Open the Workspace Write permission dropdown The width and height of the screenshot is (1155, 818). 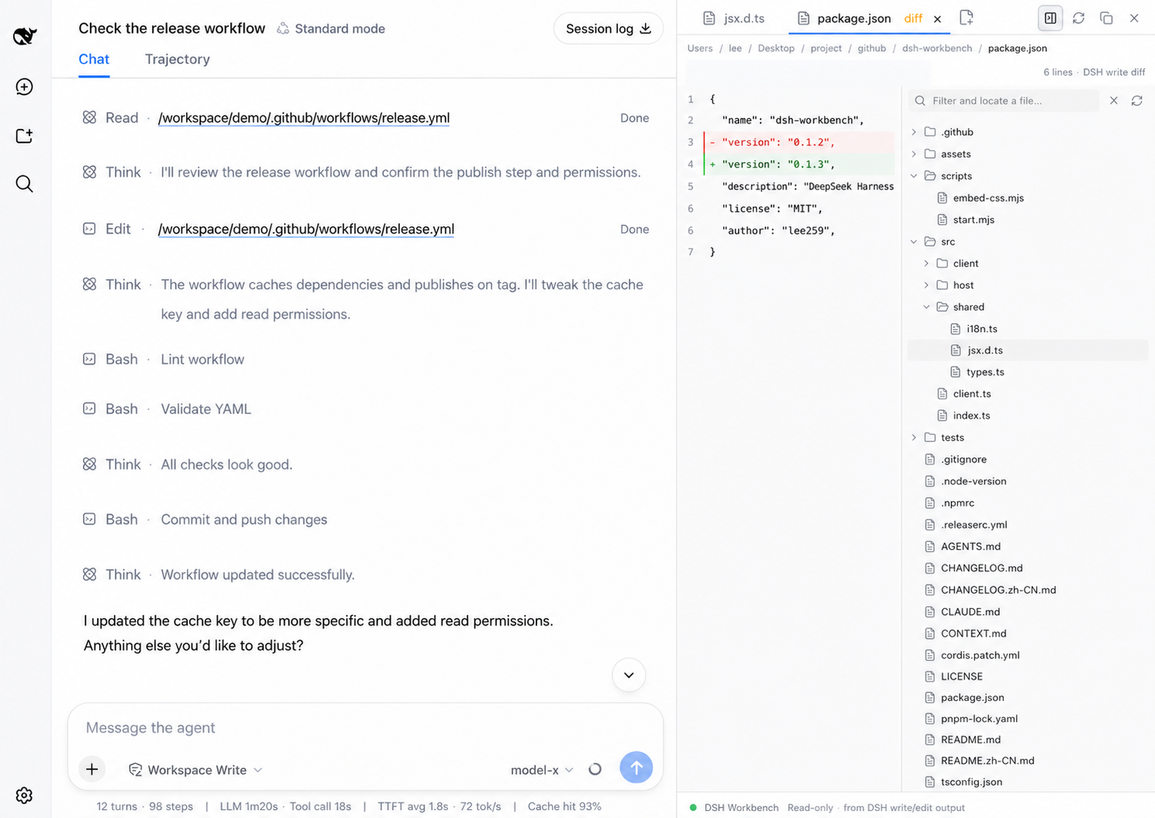click(x=195, y=770)
